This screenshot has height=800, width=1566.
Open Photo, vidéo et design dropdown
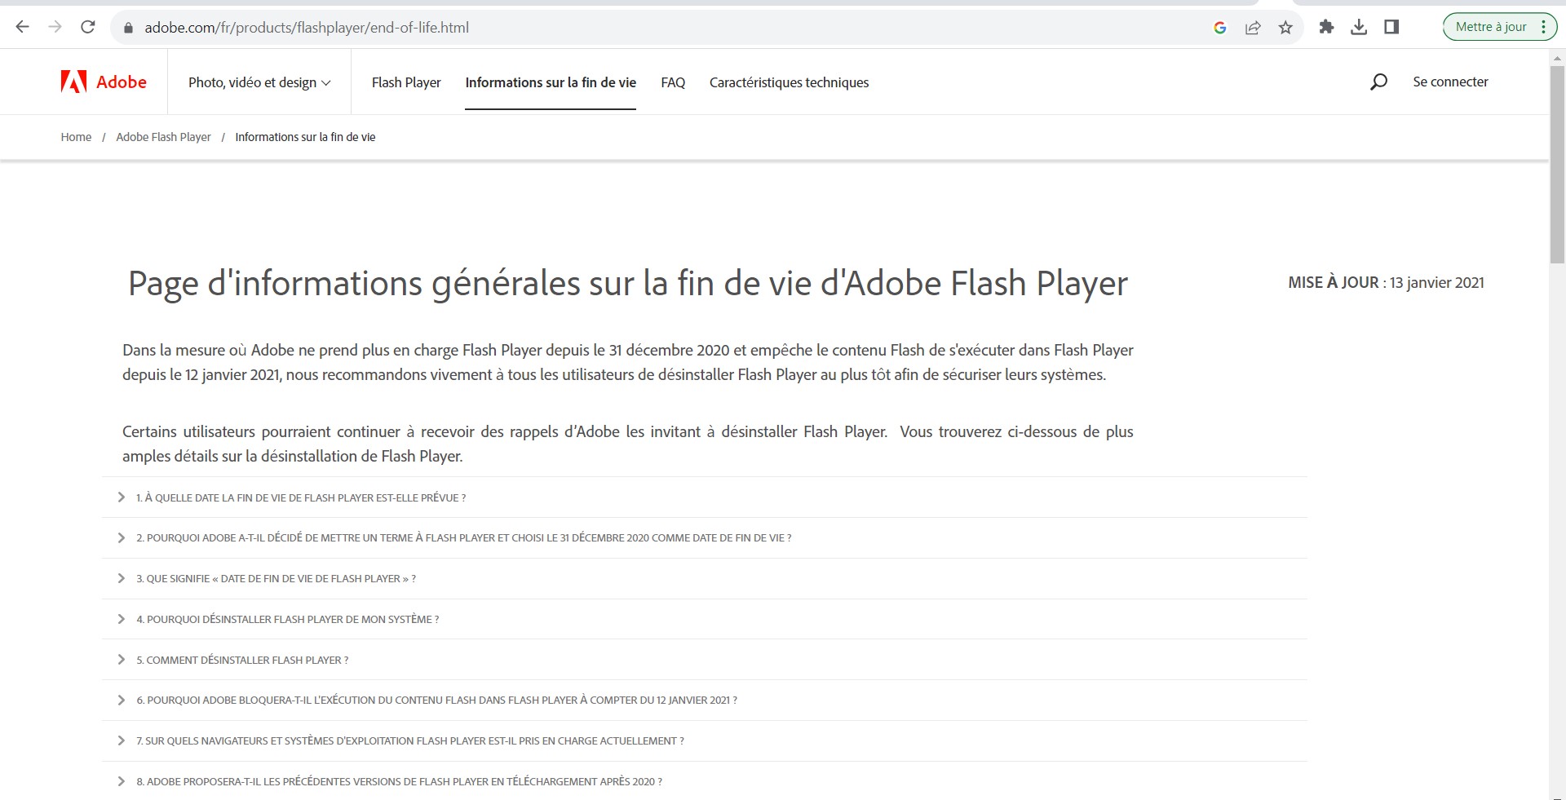coord(259,82)
